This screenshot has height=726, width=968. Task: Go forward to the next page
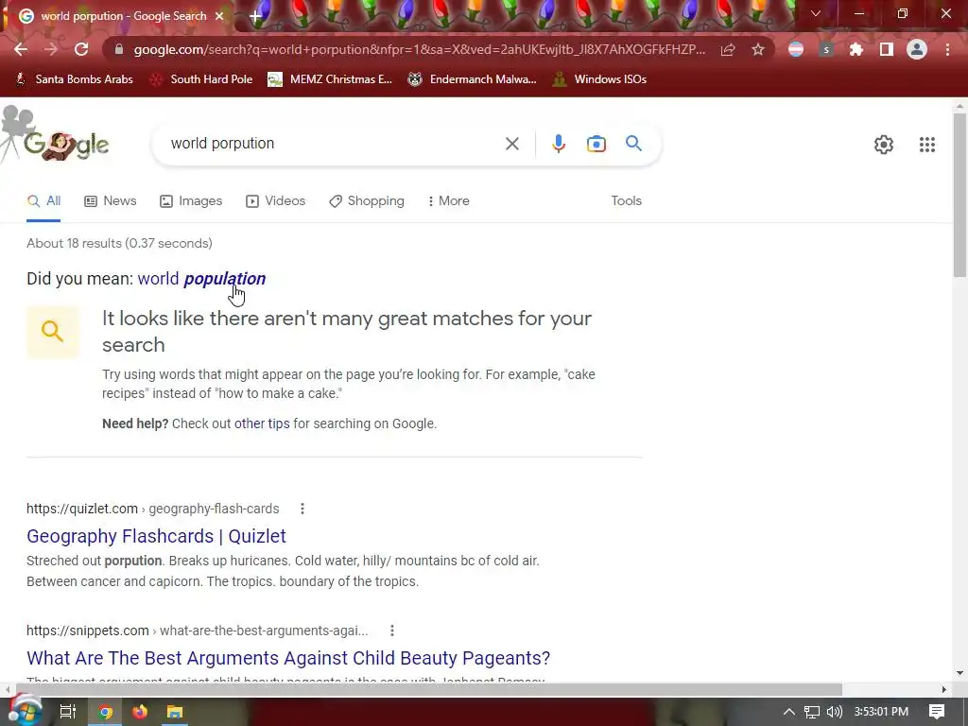click(51, 49)
